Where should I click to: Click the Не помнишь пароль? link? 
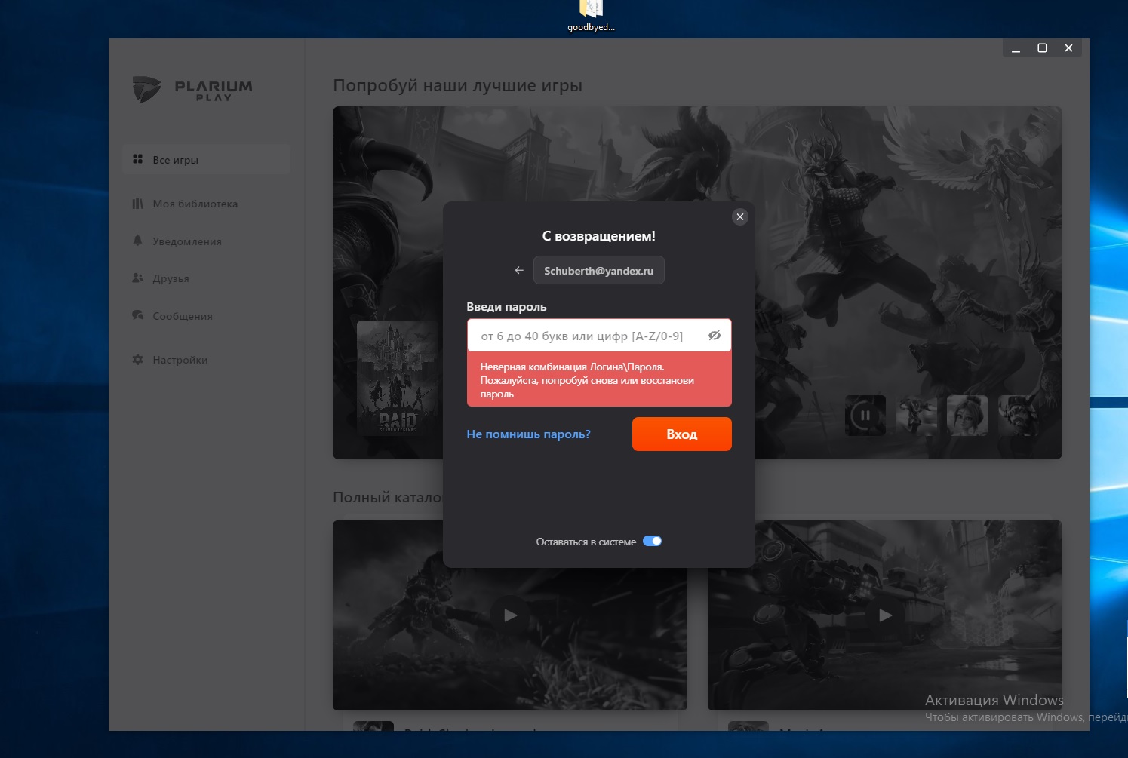click(528, 434)
